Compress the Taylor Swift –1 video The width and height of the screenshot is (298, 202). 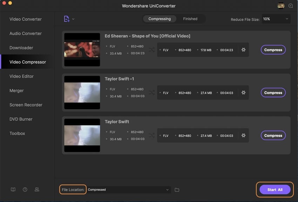pos(273,93)
